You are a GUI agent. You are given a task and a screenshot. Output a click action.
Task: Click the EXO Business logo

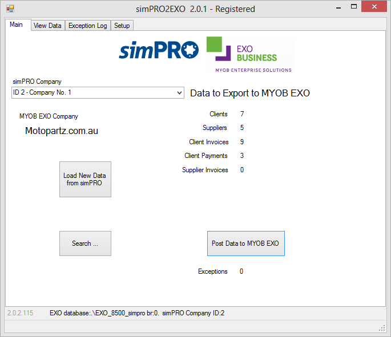[x=249, y=54]
